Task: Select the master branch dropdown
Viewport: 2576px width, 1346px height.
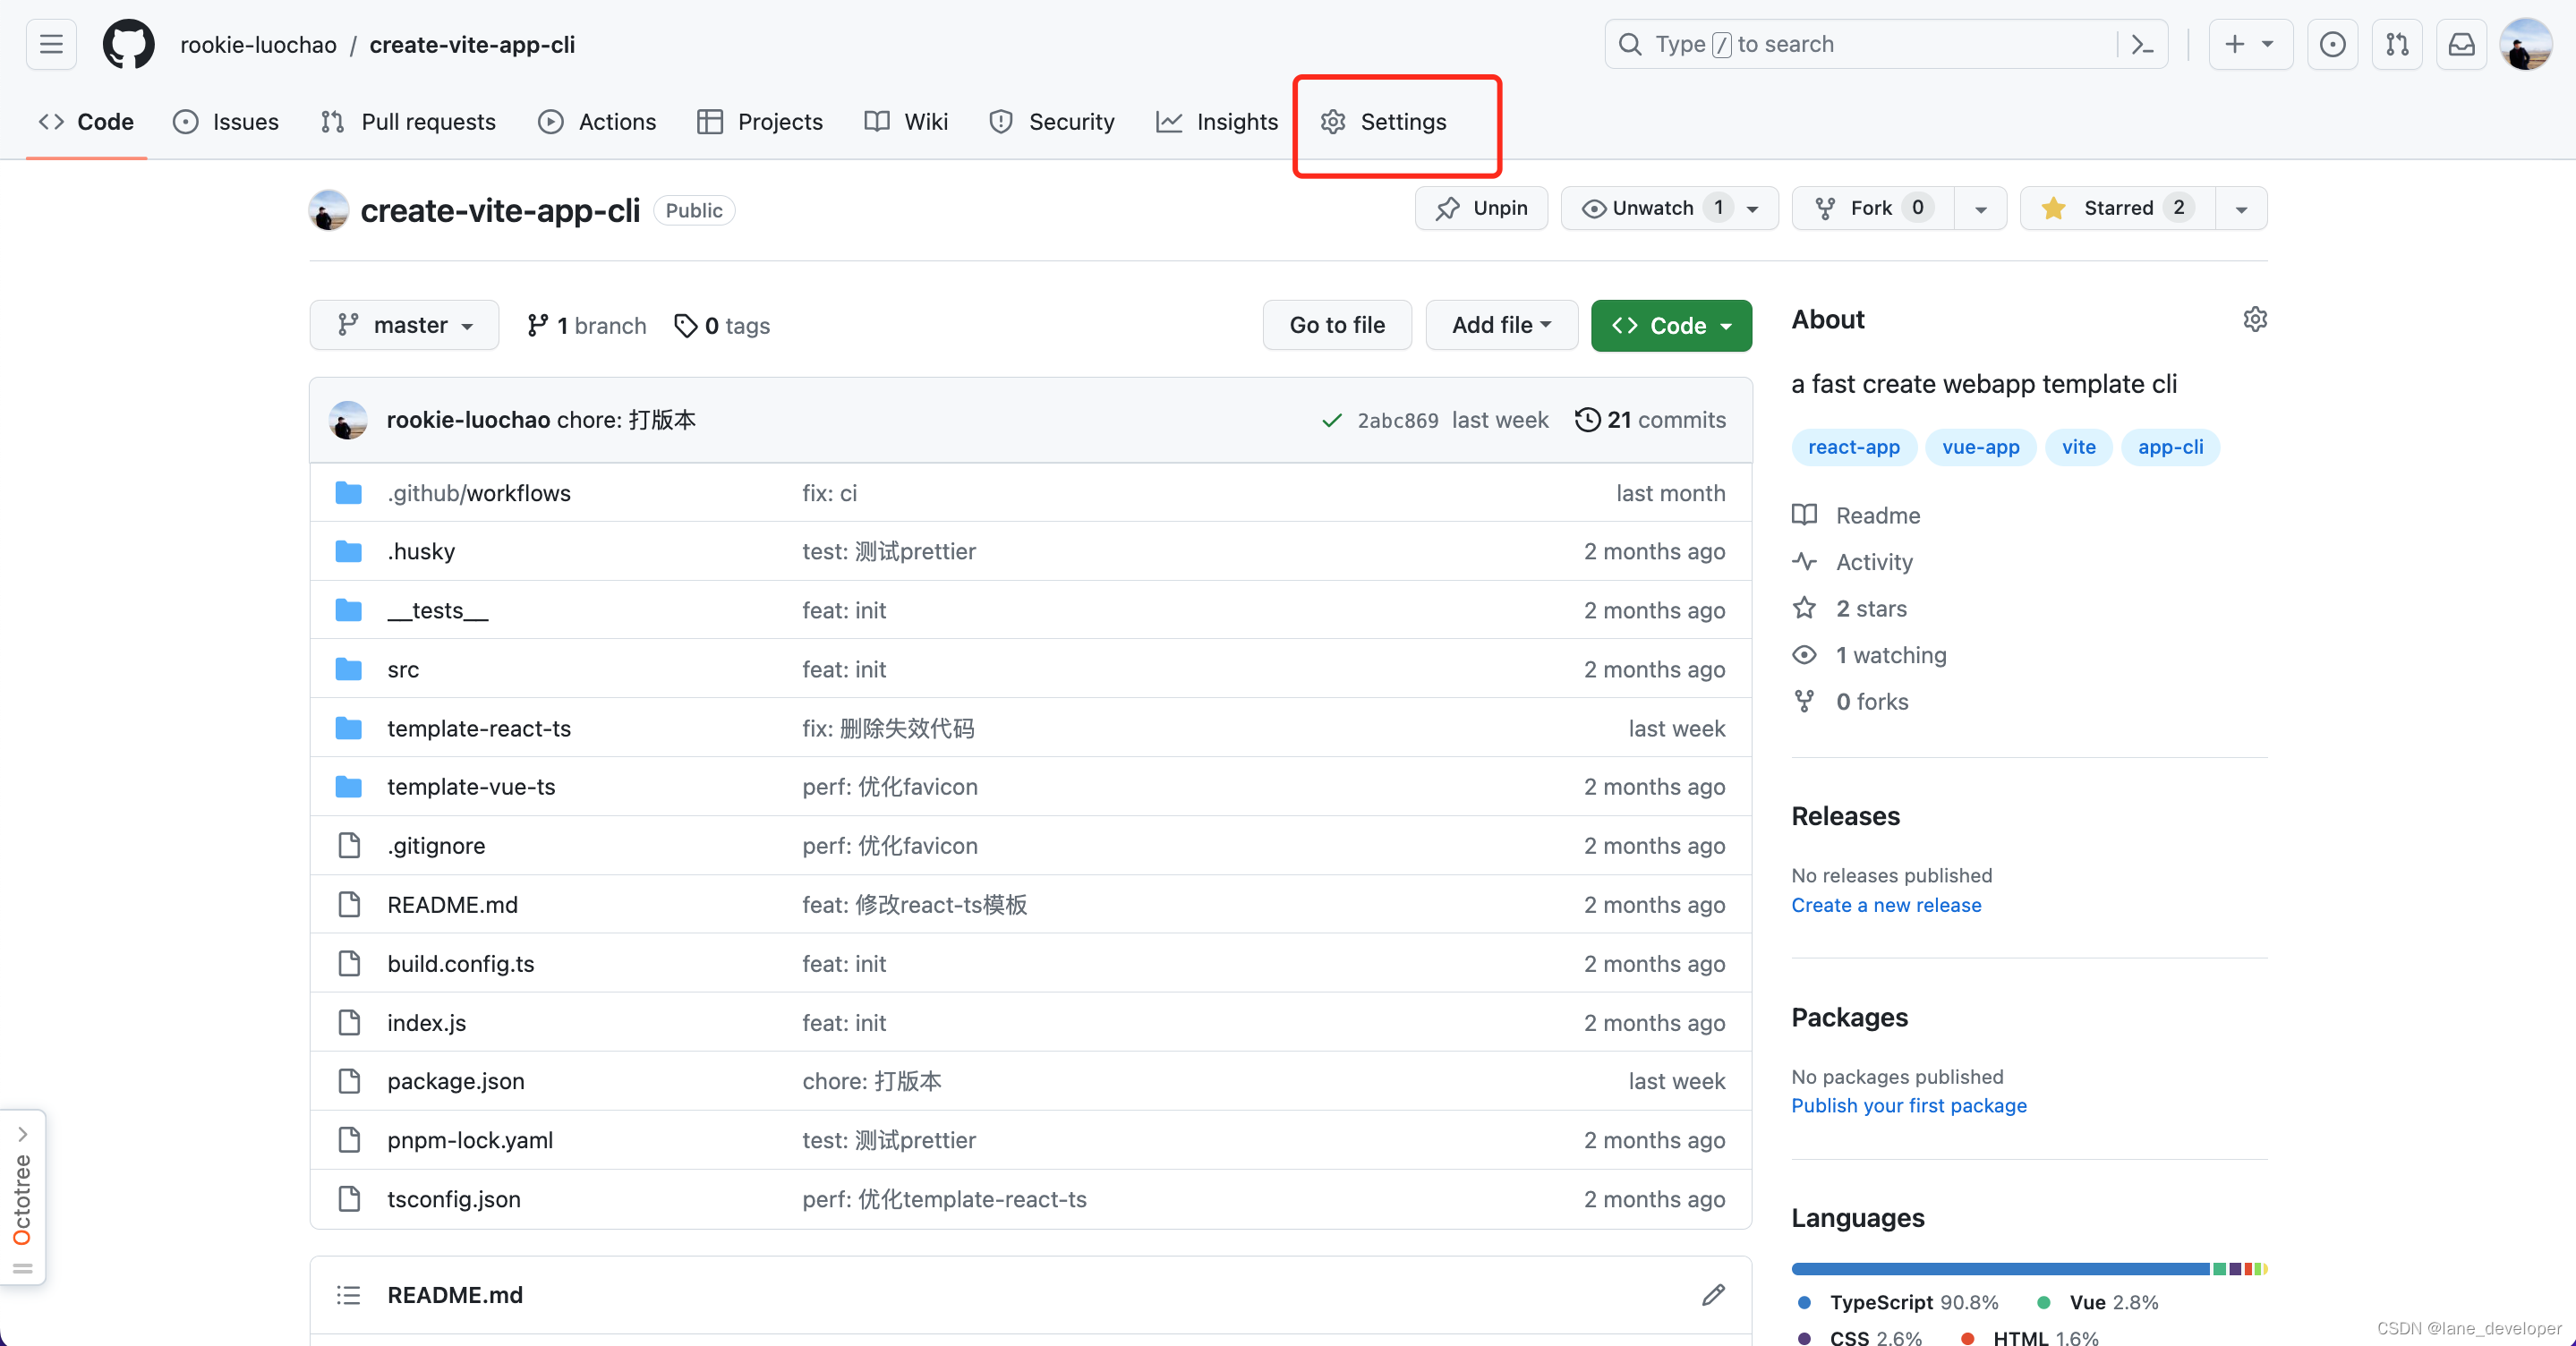Action: tap(404, 324)
